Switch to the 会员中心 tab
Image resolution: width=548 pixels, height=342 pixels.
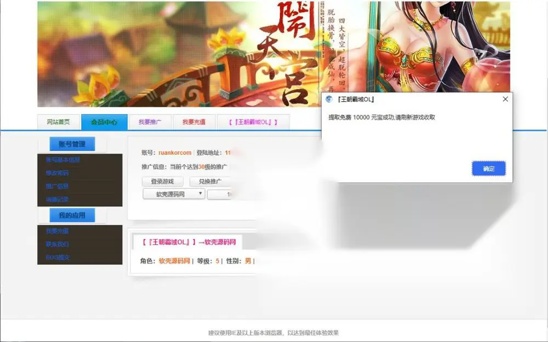104,122
